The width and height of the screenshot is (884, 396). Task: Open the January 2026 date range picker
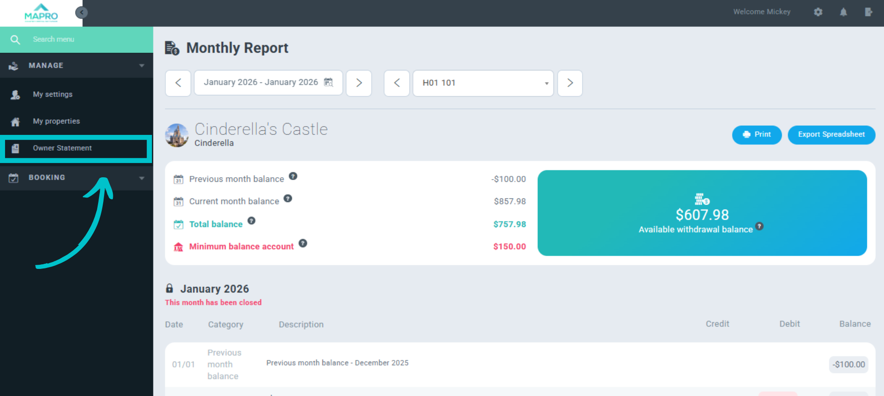pyautogui.click(x=268, y=82)
